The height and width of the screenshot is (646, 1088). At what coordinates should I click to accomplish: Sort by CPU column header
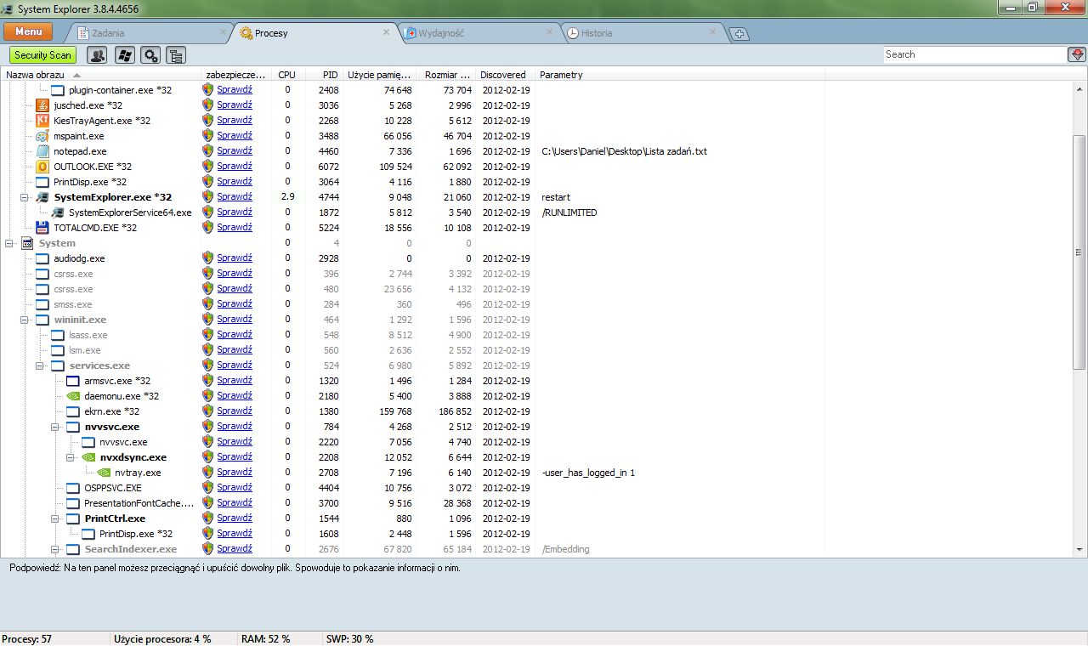pos(286,75)
